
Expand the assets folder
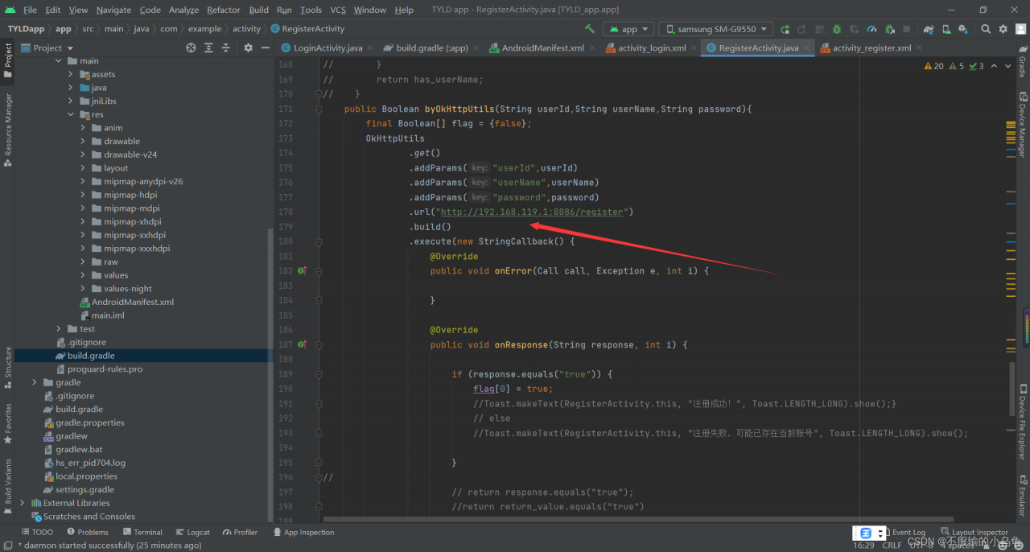pos(71,74)
